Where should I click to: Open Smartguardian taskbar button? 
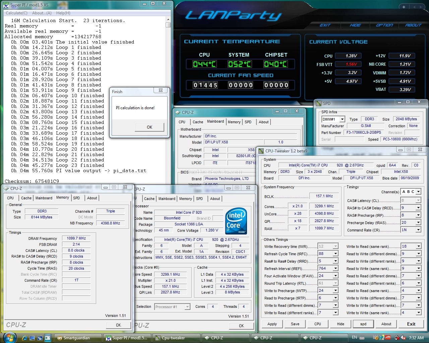click(x=77, y=338)
